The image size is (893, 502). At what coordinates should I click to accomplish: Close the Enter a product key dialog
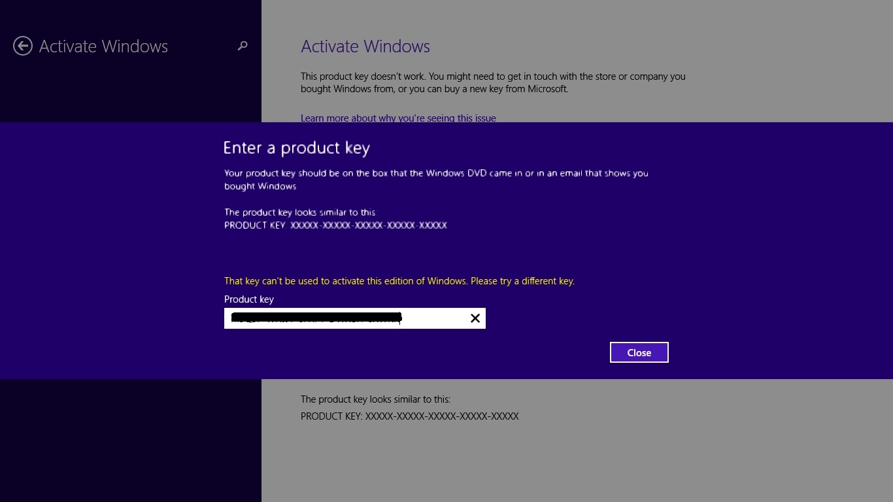coord(639,352)
